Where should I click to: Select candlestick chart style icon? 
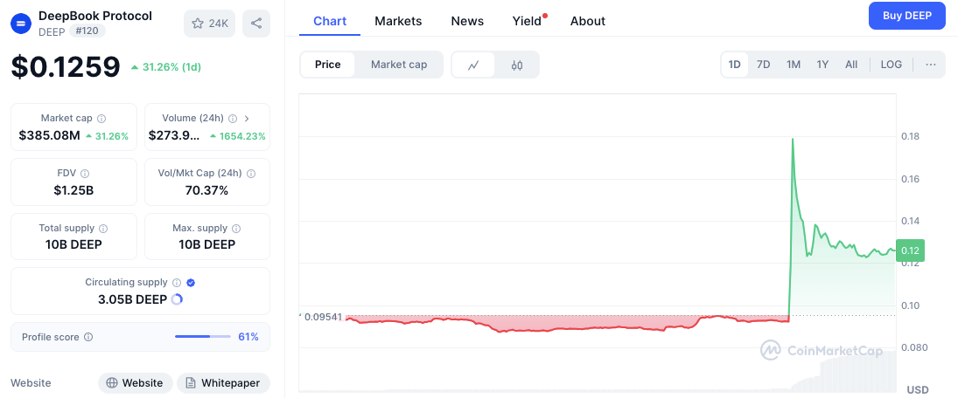pos(517,65)
